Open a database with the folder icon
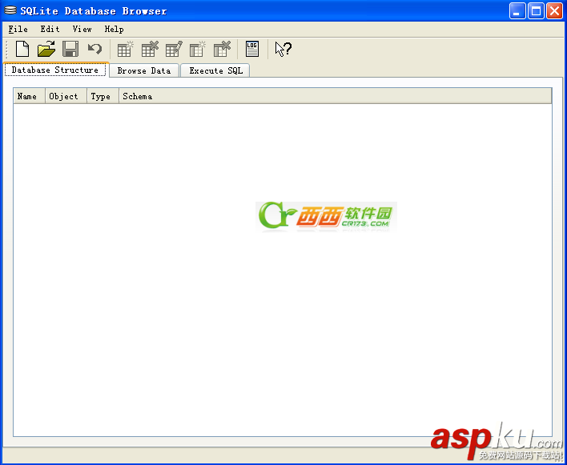 click(x=46, y=49)
